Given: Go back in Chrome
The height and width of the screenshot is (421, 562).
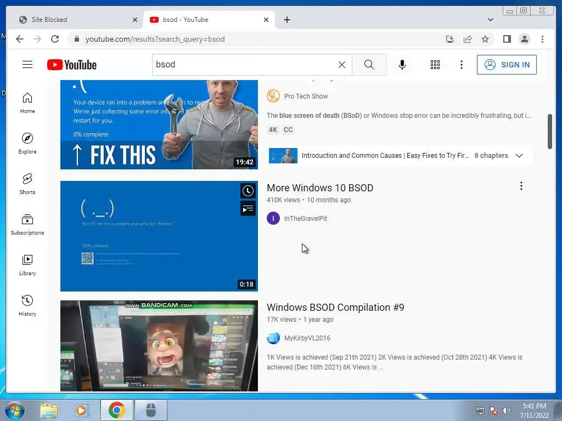Looking at the screenshot, I should 20,39.
